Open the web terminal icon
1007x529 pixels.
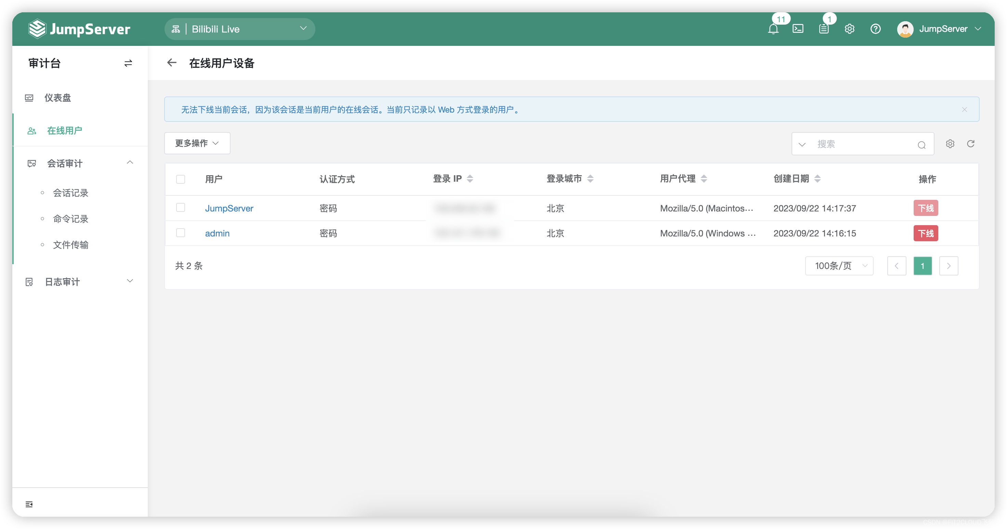(x=798, y=29)
